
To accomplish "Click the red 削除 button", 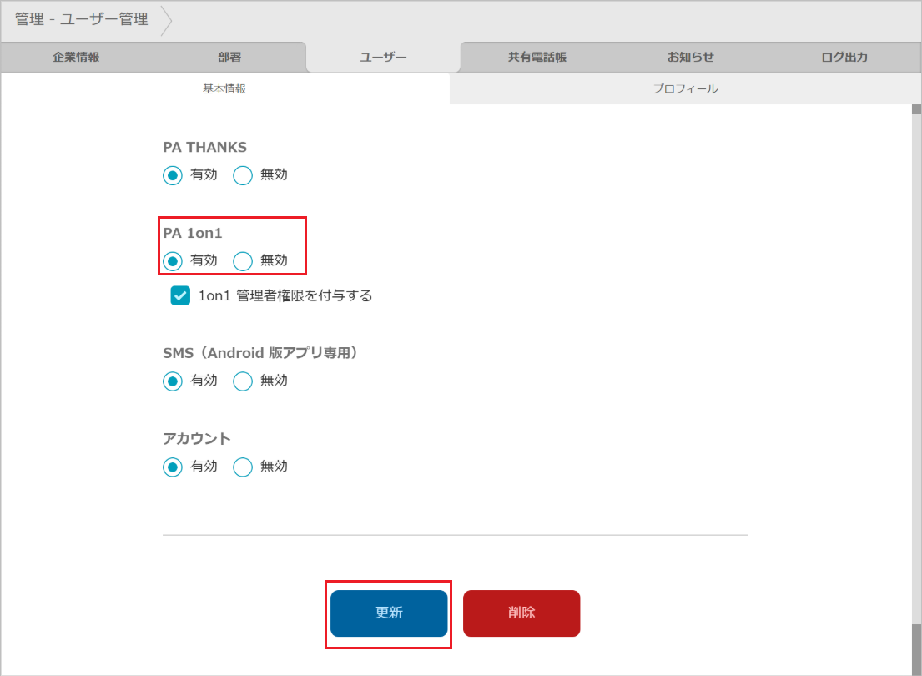I will [521, 613].
